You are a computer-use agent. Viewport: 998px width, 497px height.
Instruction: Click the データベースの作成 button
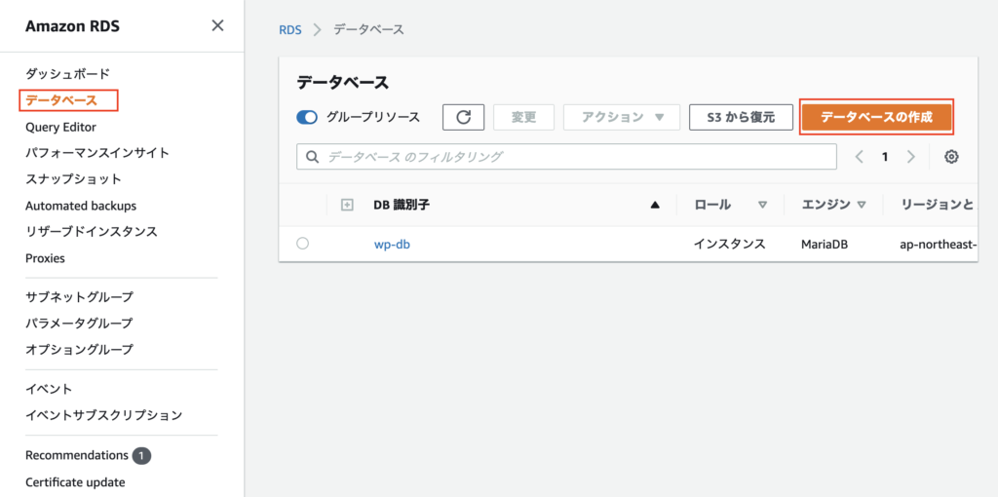[875, 117]
